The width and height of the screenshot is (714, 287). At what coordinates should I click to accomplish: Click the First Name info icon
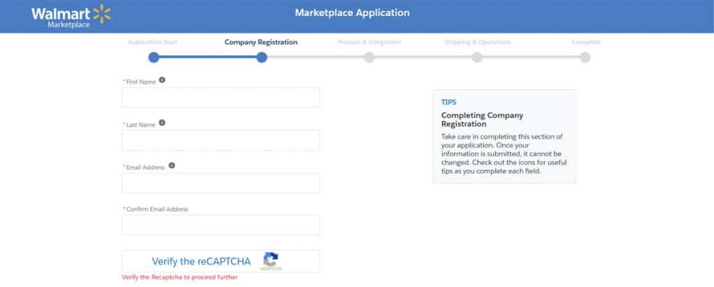point(162,81)
